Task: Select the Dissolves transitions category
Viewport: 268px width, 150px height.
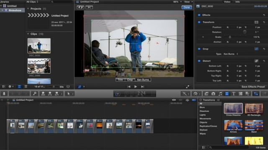Action: (204, 111)
